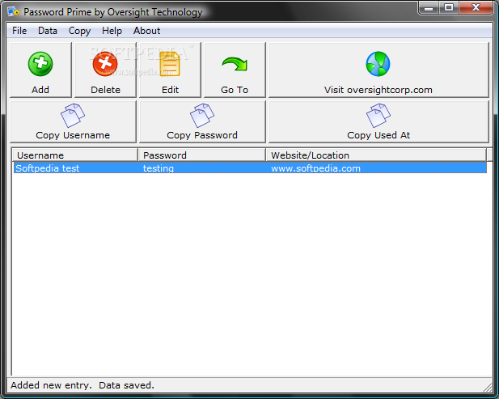Click the window resize grip in the status bar

[487, 387]
